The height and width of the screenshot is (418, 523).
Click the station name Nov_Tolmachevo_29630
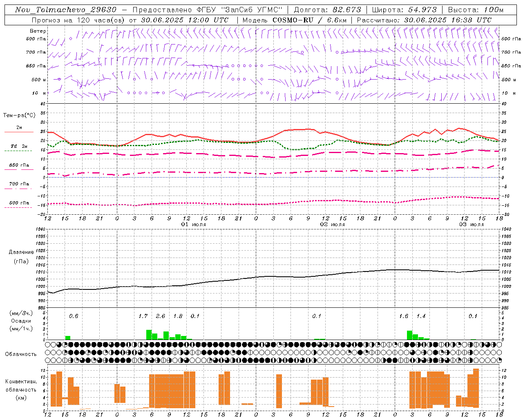[66, 10]
